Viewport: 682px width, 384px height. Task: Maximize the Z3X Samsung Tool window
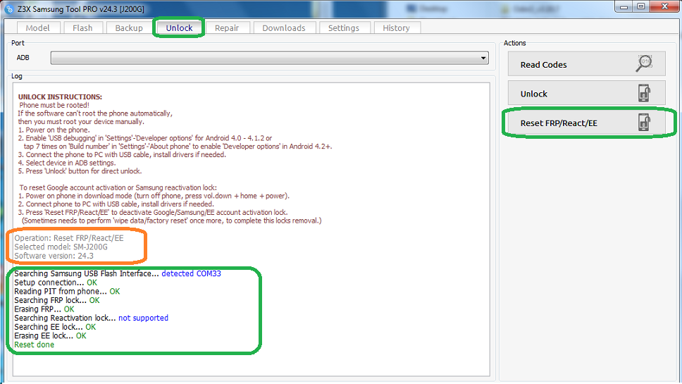[641, 6]
